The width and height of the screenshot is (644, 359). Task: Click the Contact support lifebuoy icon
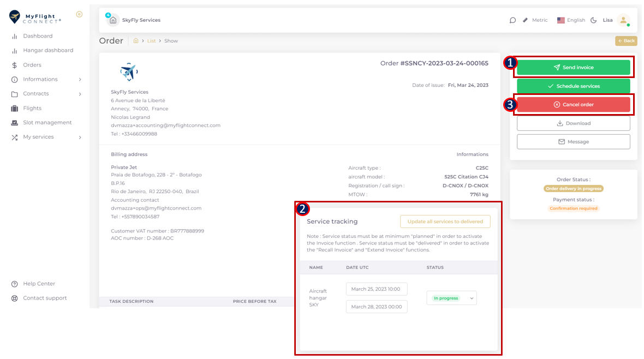click(14, 298)
